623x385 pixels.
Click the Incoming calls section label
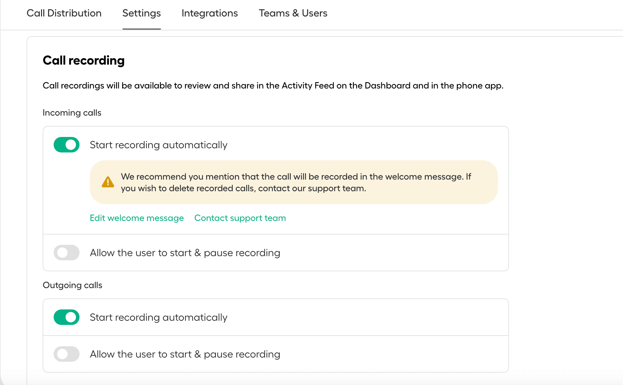72,113
